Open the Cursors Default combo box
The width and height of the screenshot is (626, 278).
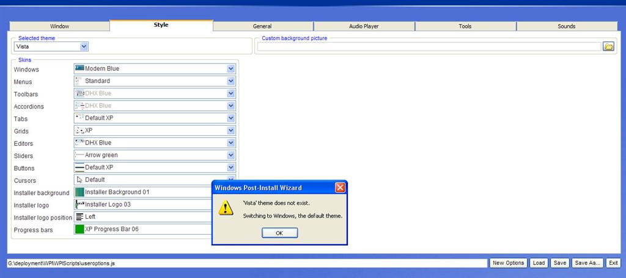point(155,180)
